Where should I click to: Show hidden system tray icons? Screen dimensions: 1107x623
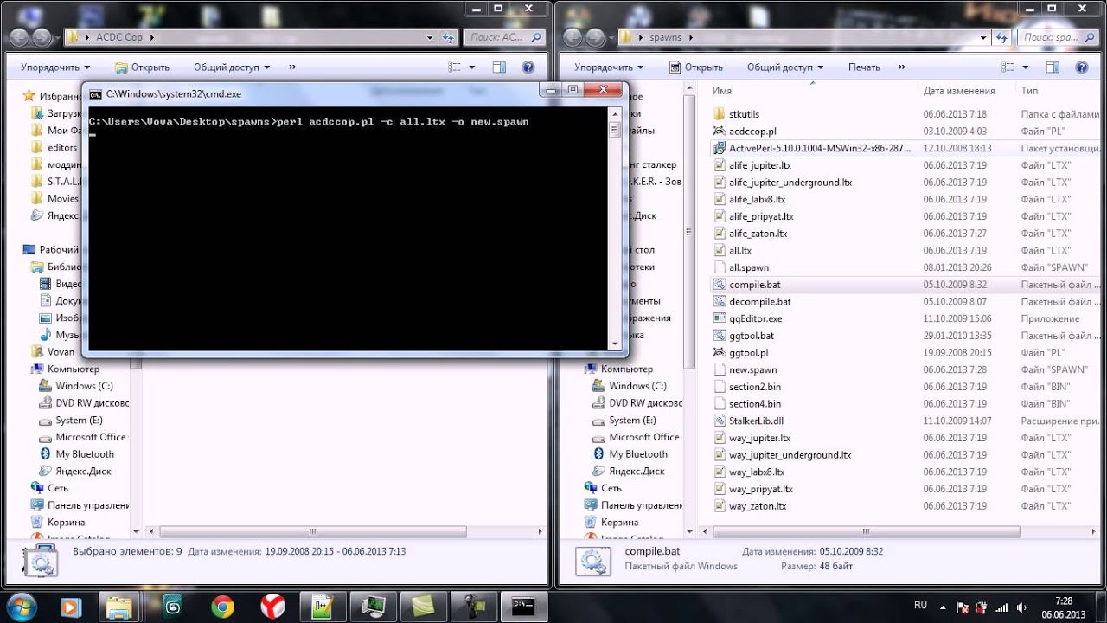[x=944, y=607]
